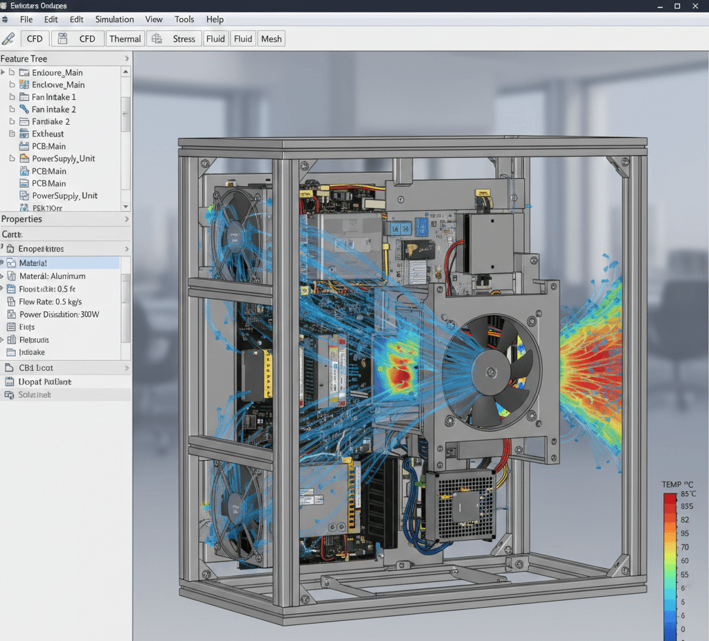Click the Power Dissipation property icon
709x641 pixels.
[11, 314]
